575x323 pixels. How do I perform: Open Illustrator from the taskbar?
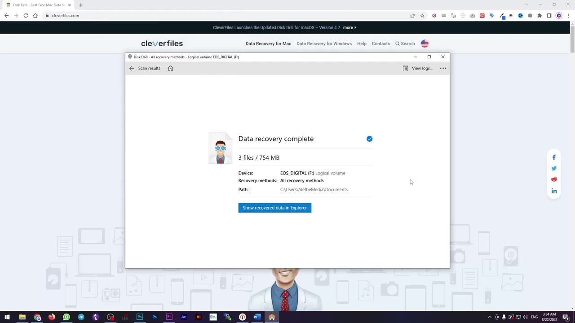click(x=198, y=317)
